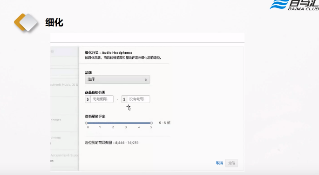Click the left star rating slider handle

[x=86, y=123]
